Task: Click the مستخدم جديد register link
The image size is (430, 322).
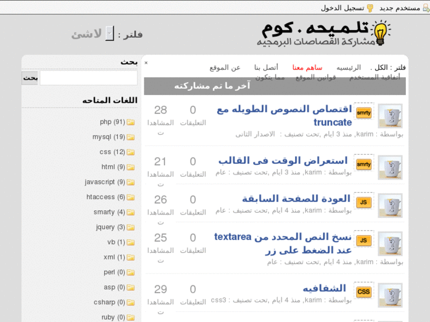Action: (x=400, y=8)
